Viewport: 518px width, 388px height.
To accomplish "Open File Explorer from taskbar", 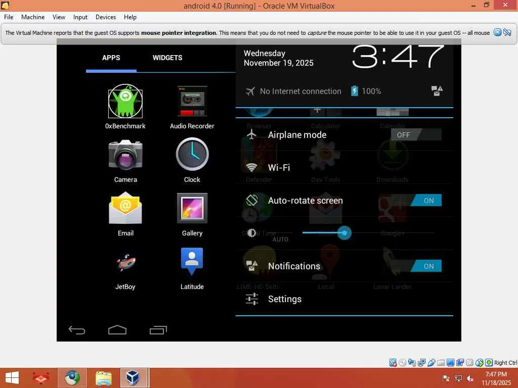I will pos(103,378).
